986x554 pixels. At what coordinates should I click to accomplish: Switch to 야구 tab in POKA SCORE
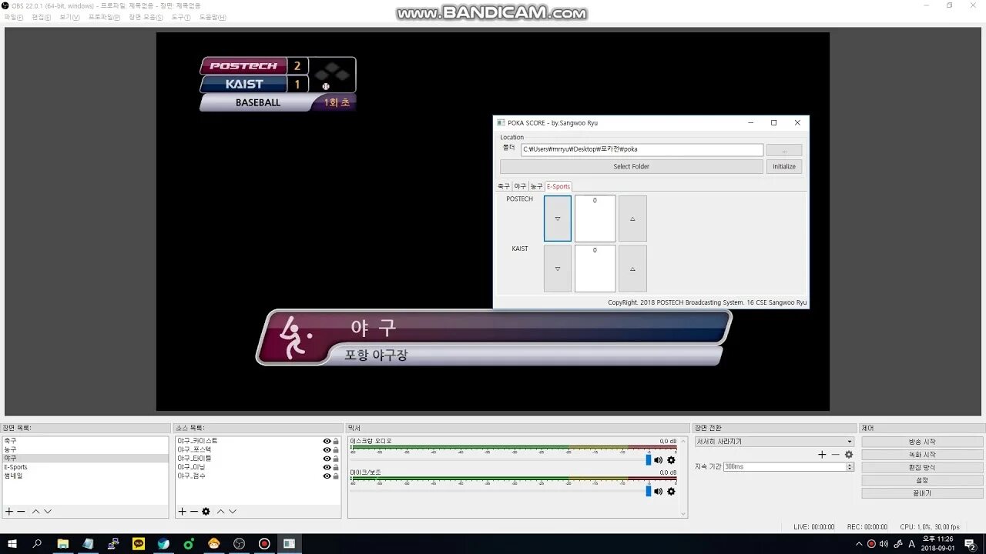pos(520,186)
